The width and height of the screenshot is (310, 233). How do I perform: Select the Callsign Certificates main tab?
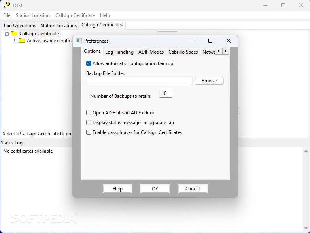pyautogui.click(x=102, y=25)
